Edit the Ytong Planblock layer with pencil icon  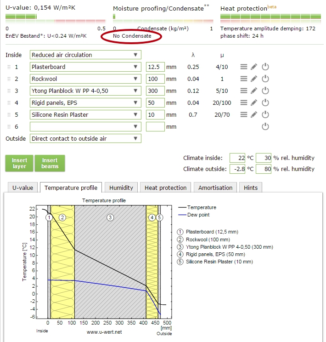coord(254,91)
